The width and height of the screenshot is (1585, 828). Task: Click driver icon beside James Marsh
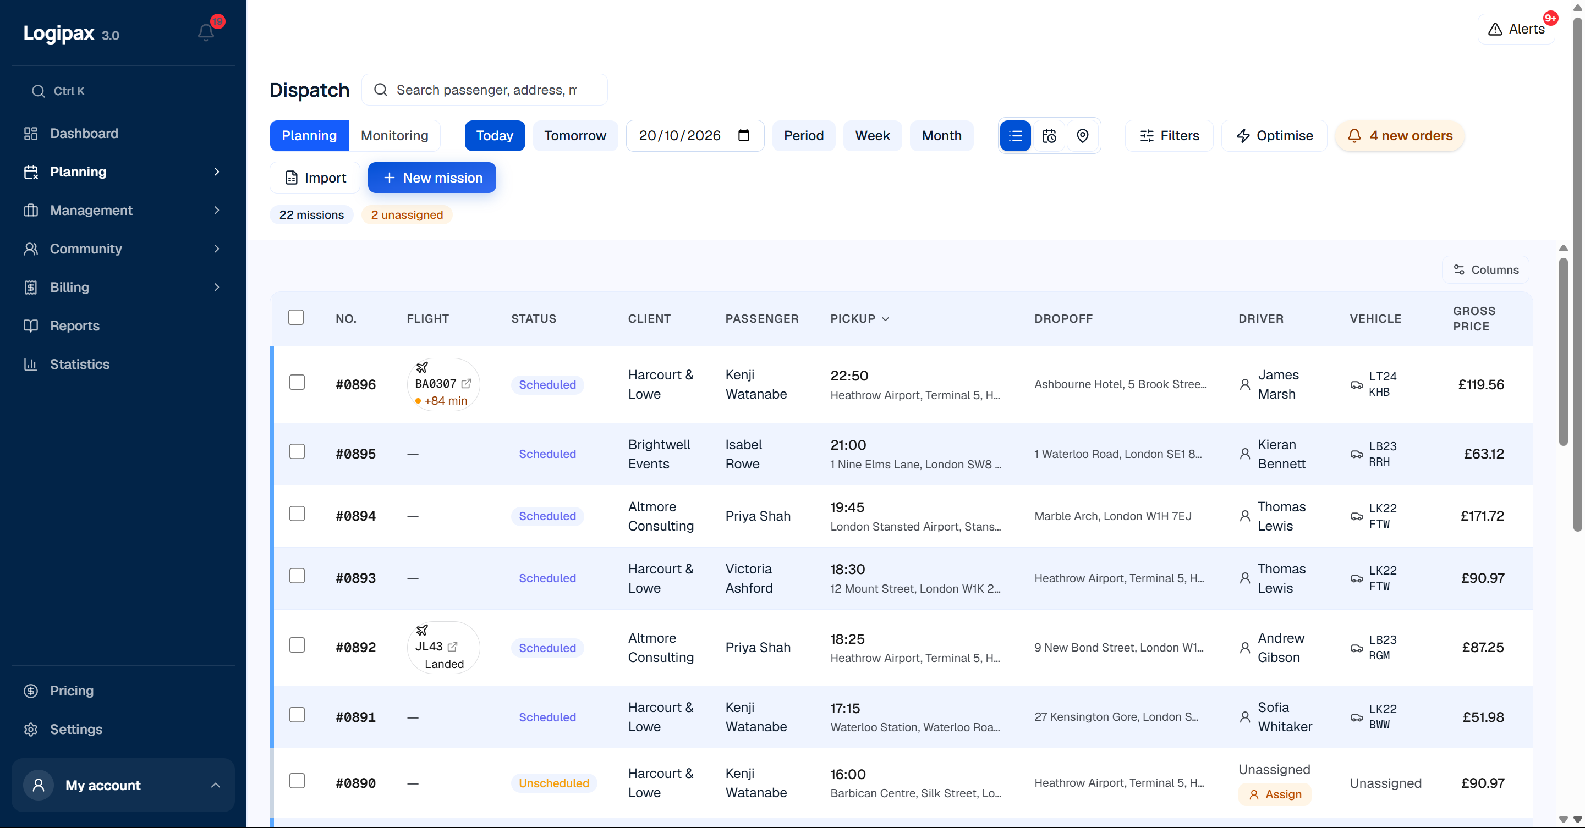point(1245,384)
